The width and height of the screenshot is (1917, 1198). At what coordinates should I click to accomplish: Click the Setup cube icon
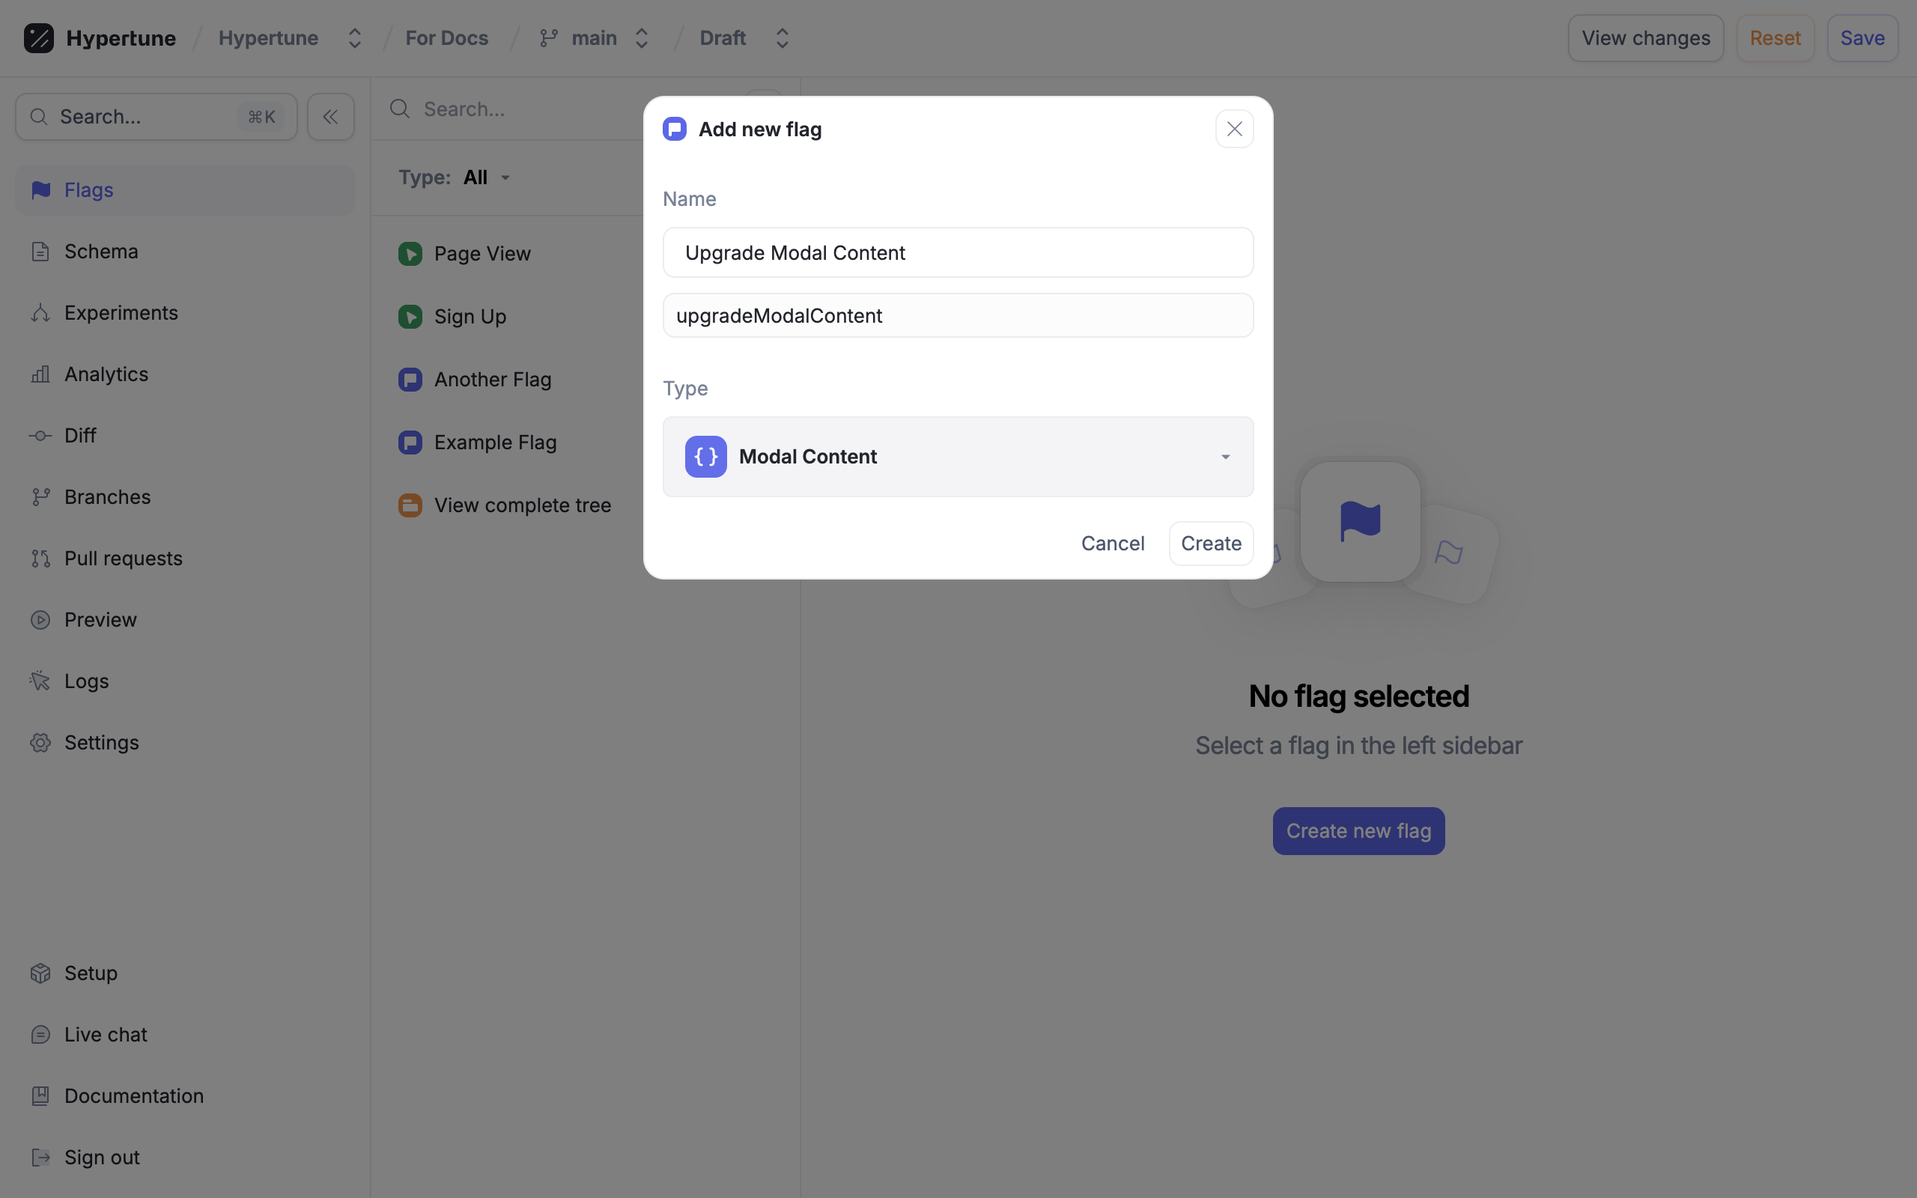pyautogui.click(x=40, y=973)
